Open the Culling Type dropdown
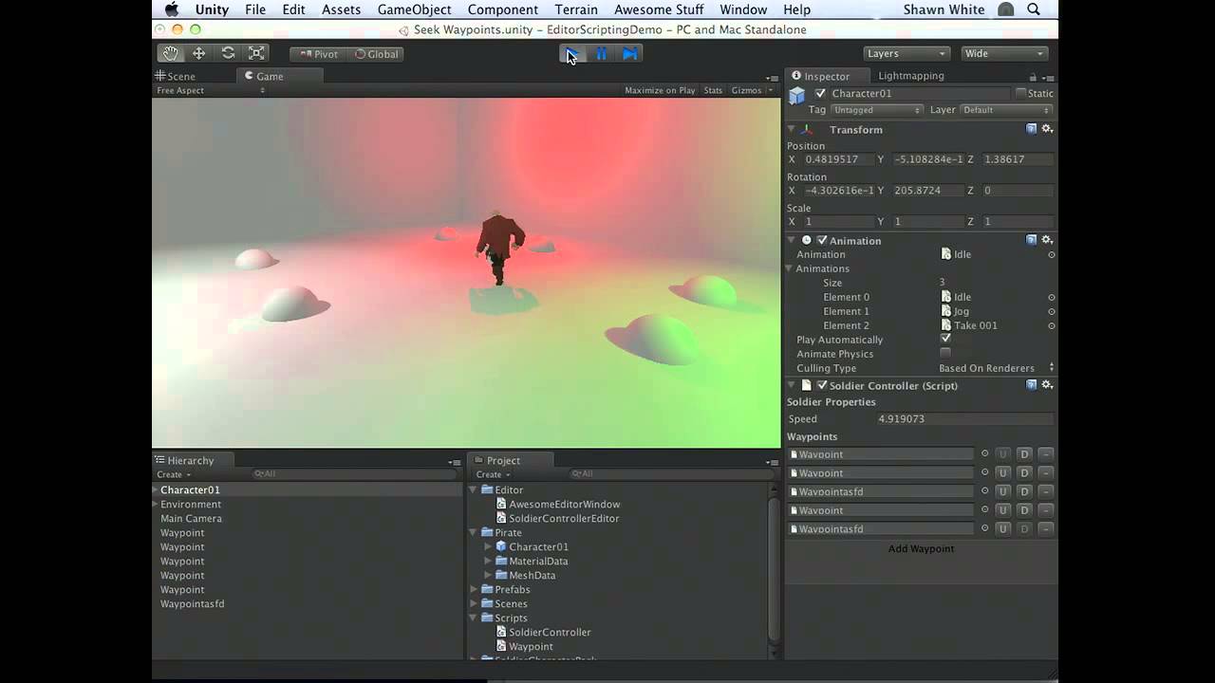The height and width of the screenshot is (683, 1215). pyautogui.click(x=997, y=368)
